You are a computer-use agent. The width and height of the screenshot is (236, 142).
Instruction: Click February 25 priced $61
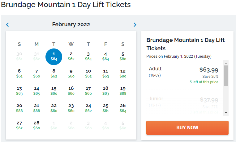click(105, 108)
